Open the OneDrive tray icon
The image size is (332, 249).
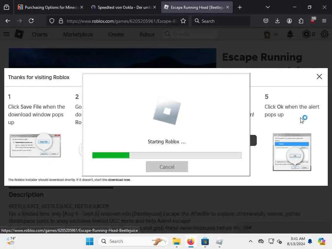click(x=261, y=241)
